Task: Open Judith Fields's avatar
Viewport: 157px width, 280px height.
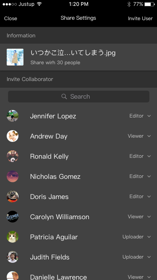Action: point(13,257)
